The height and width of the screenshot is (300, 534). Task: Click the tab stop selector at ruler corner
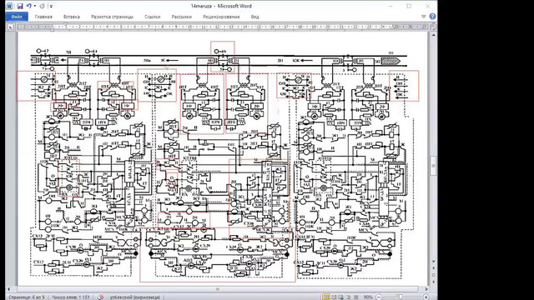coord(11,27)
